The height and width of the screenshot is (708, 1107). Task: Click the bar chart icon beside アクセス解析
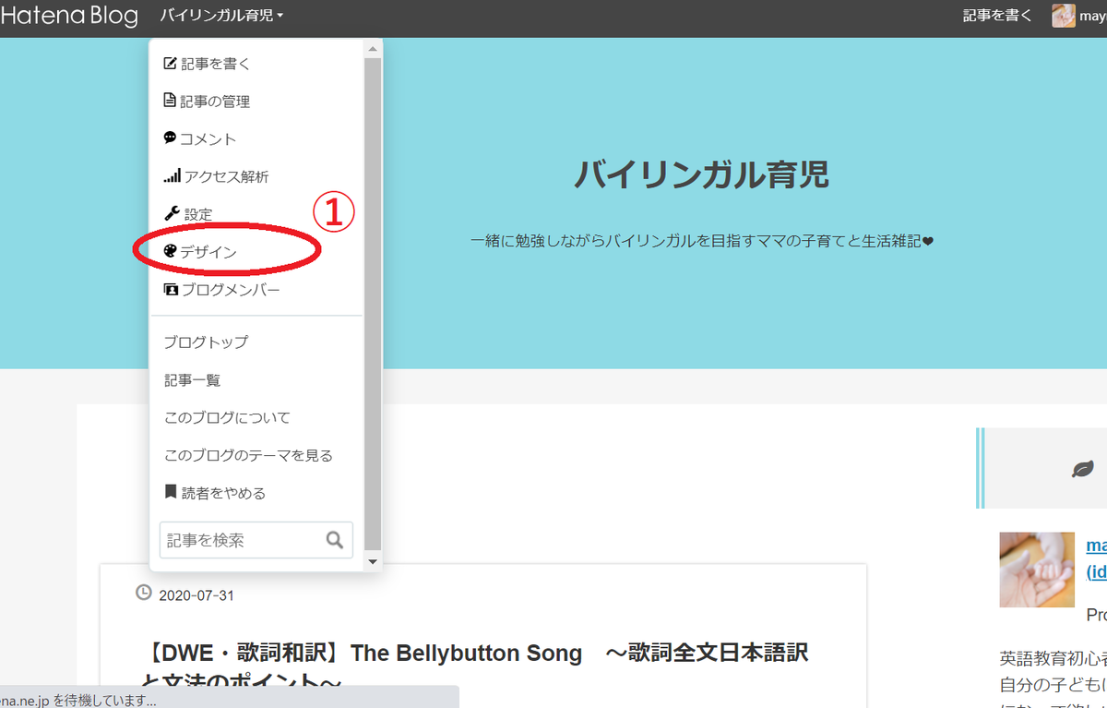coord(172,176)
